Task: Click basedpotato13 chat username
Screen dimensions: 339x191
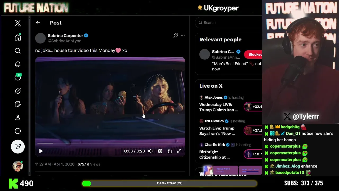Action: pos(289,172)
